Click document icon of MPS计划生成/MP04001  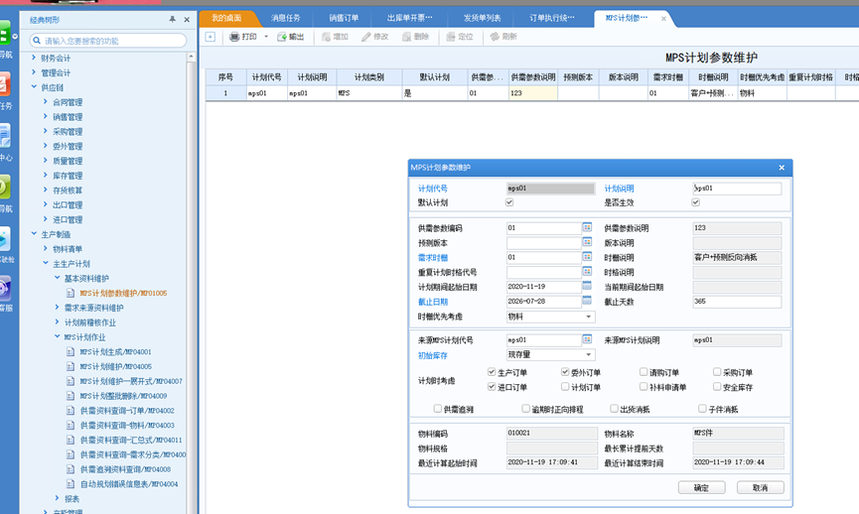(71, 352)
